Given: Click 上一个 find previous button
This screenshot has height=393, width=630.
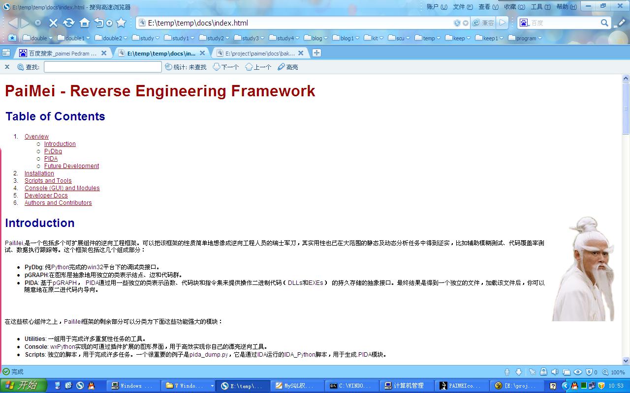Looking at the screenshot, I should click(x=258, y=67).
